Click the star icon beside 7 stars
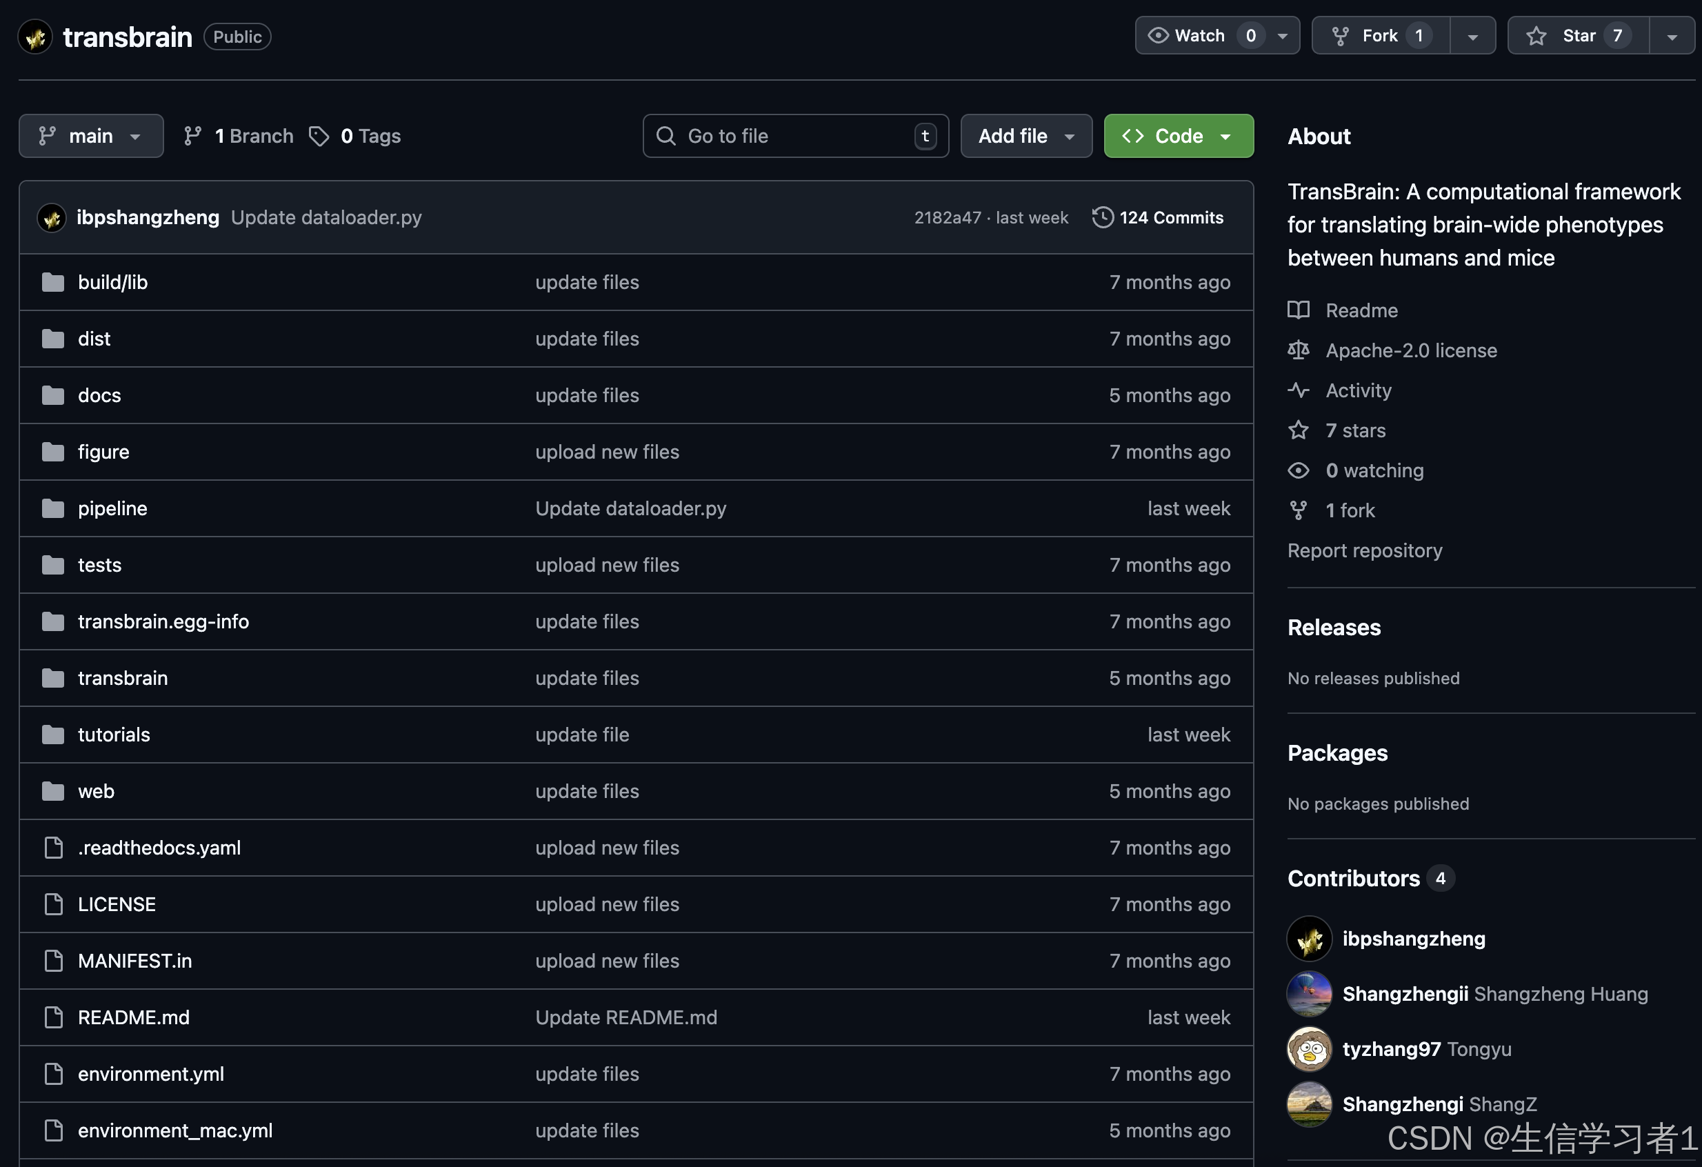This screenshot has height=1167, width=1702. 1299,430
